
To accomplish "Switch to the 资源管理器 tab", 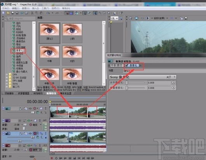I will pyautogui.click(x=23, y=93).
